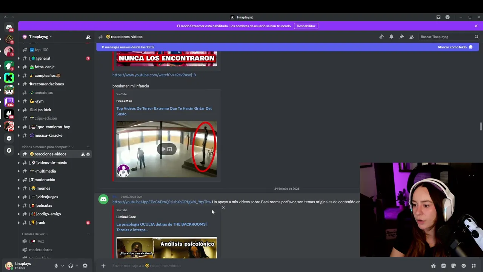The height and width of the screenshot is (272, 483).
Task: Click Marcar como leído
Action: 455,47
